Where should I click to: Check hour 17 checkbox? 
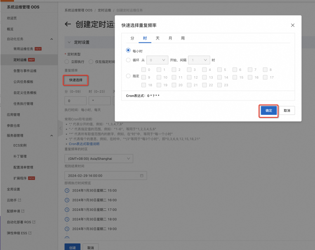pos(265,77)
